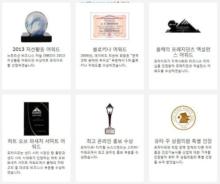
Task: Select the 2006 David Lisonbee description paragraph
Action: 110,60
